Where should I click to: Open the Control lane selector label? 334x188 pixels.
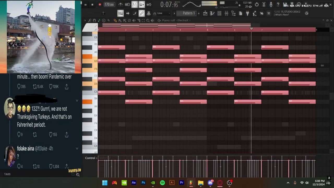[90, 158]
